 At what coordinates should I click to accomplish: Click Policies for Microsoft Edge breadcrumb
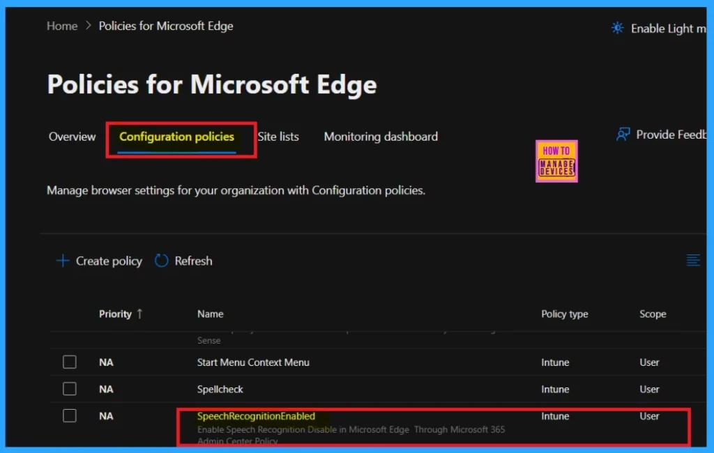(x=166, y=26)
